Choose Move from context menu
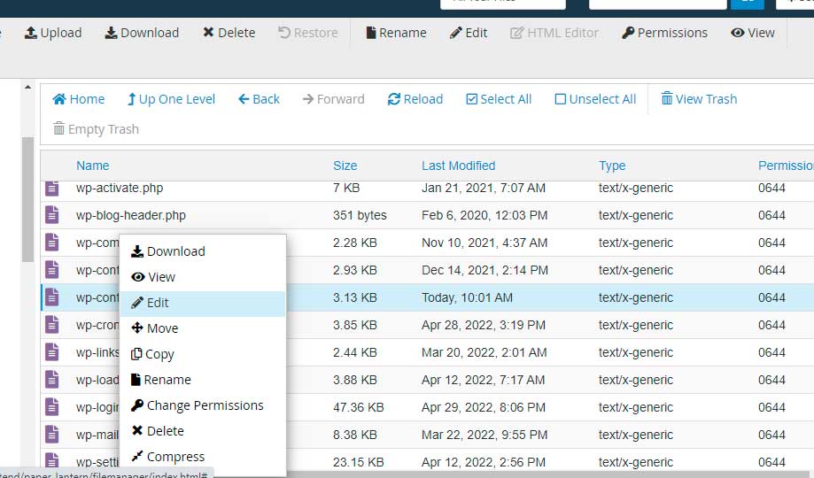Viewport: 814px width, 478px height. click(x=203, y=328)
